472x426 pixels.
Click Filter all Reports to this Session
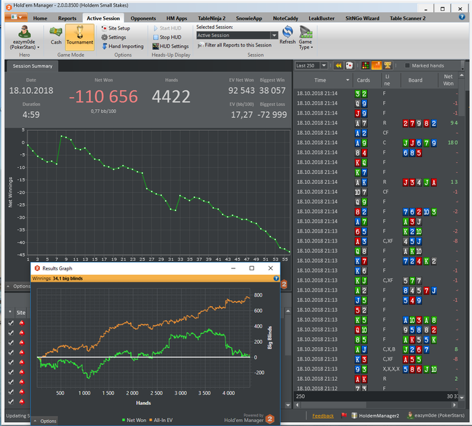[235, 45]
